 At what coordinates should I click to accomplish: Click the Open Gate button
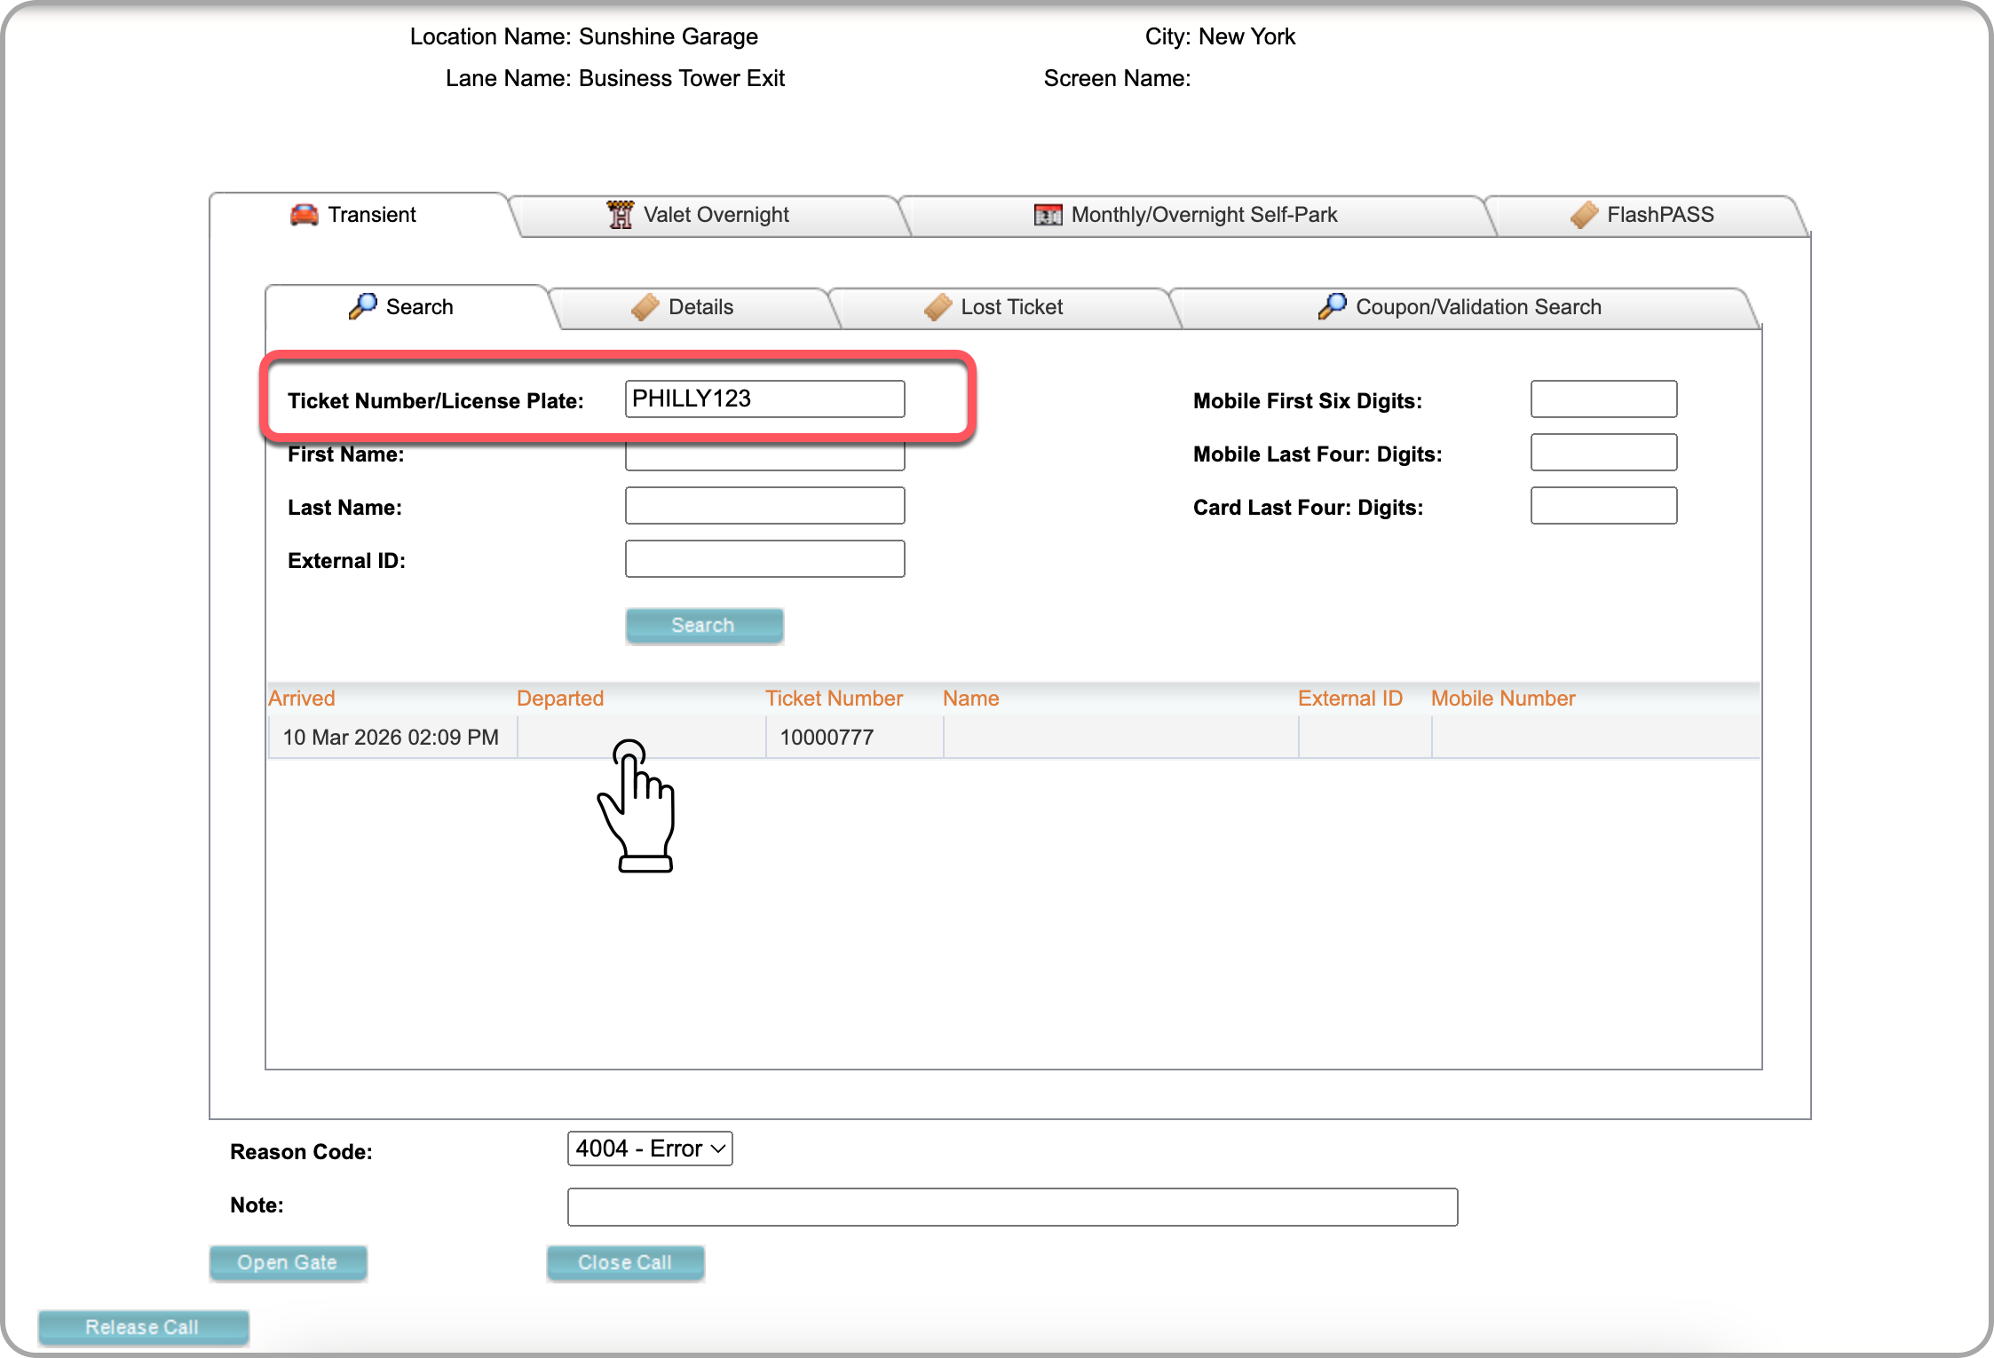tap(288, 1263)
